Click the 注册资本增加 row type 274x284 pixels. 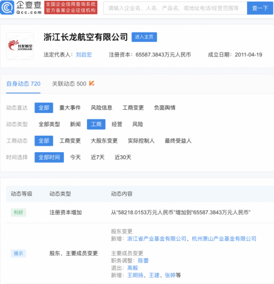pyautogui.click(x=66, y=212)
